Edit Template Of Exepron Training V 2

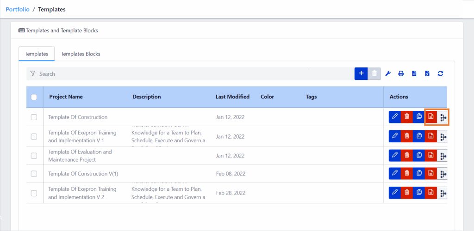tap(394, 193)
